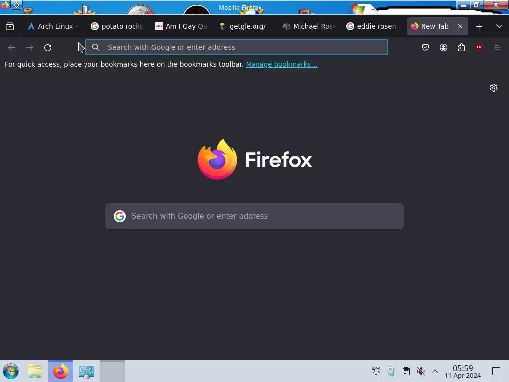509x382 pixels.
Task: Open the system settings taskbar icon
Action: (86, 371)
